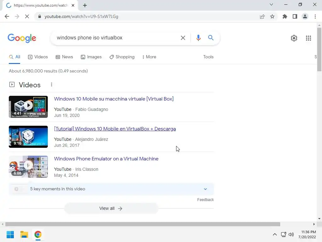Image resolution: width=322 pixels, height=242 pixels.
Task: Open the volume tray icon
Action: (291, 234)
